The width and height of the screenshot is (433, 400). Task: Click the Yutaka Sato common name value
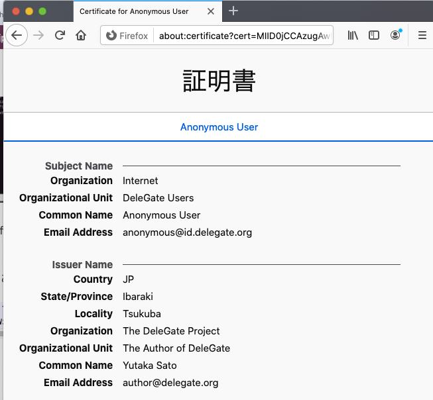pyautogui.click(x=150, y=366)
